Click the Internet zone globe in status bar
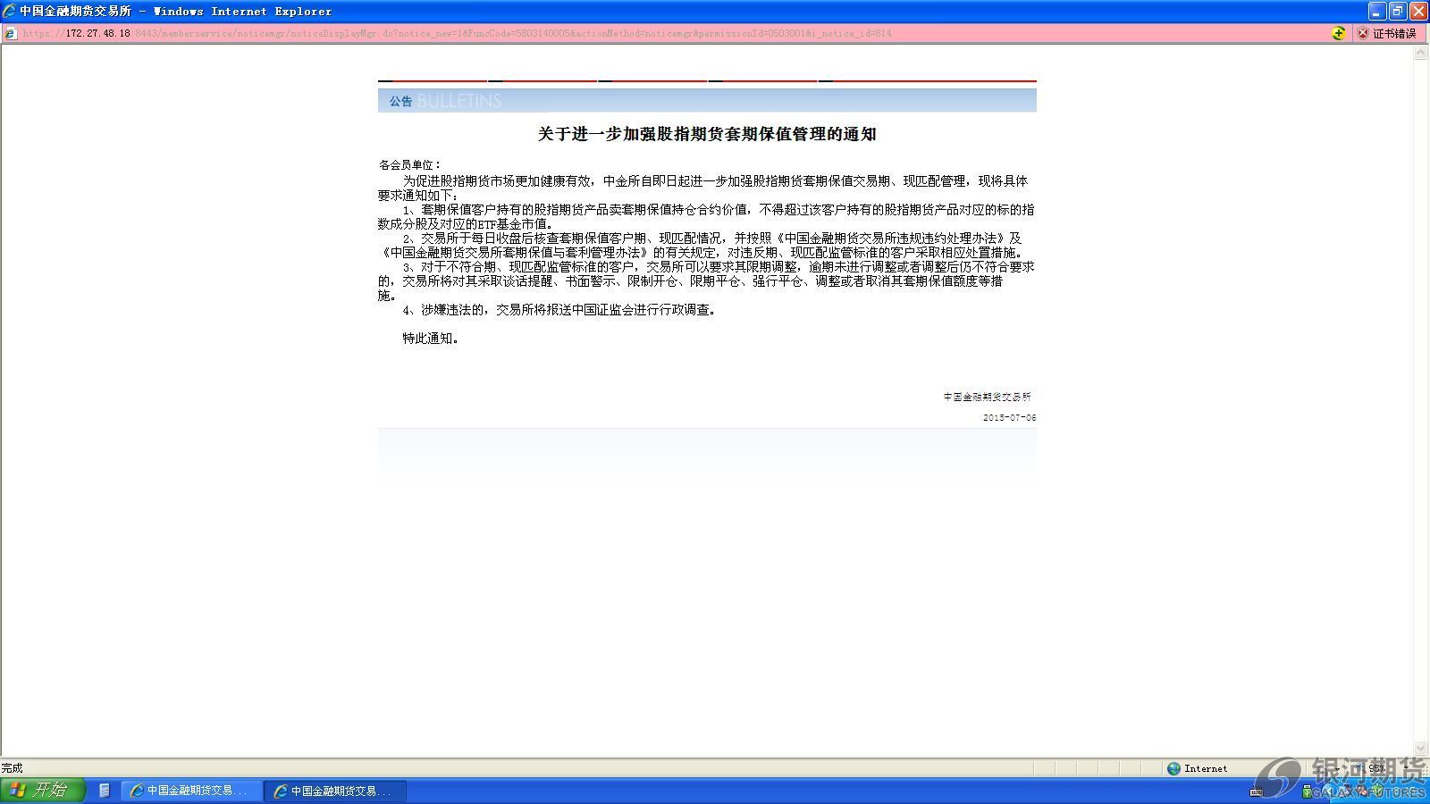The width and height of the screenshot is (1430, 804). click(1173, 768)
